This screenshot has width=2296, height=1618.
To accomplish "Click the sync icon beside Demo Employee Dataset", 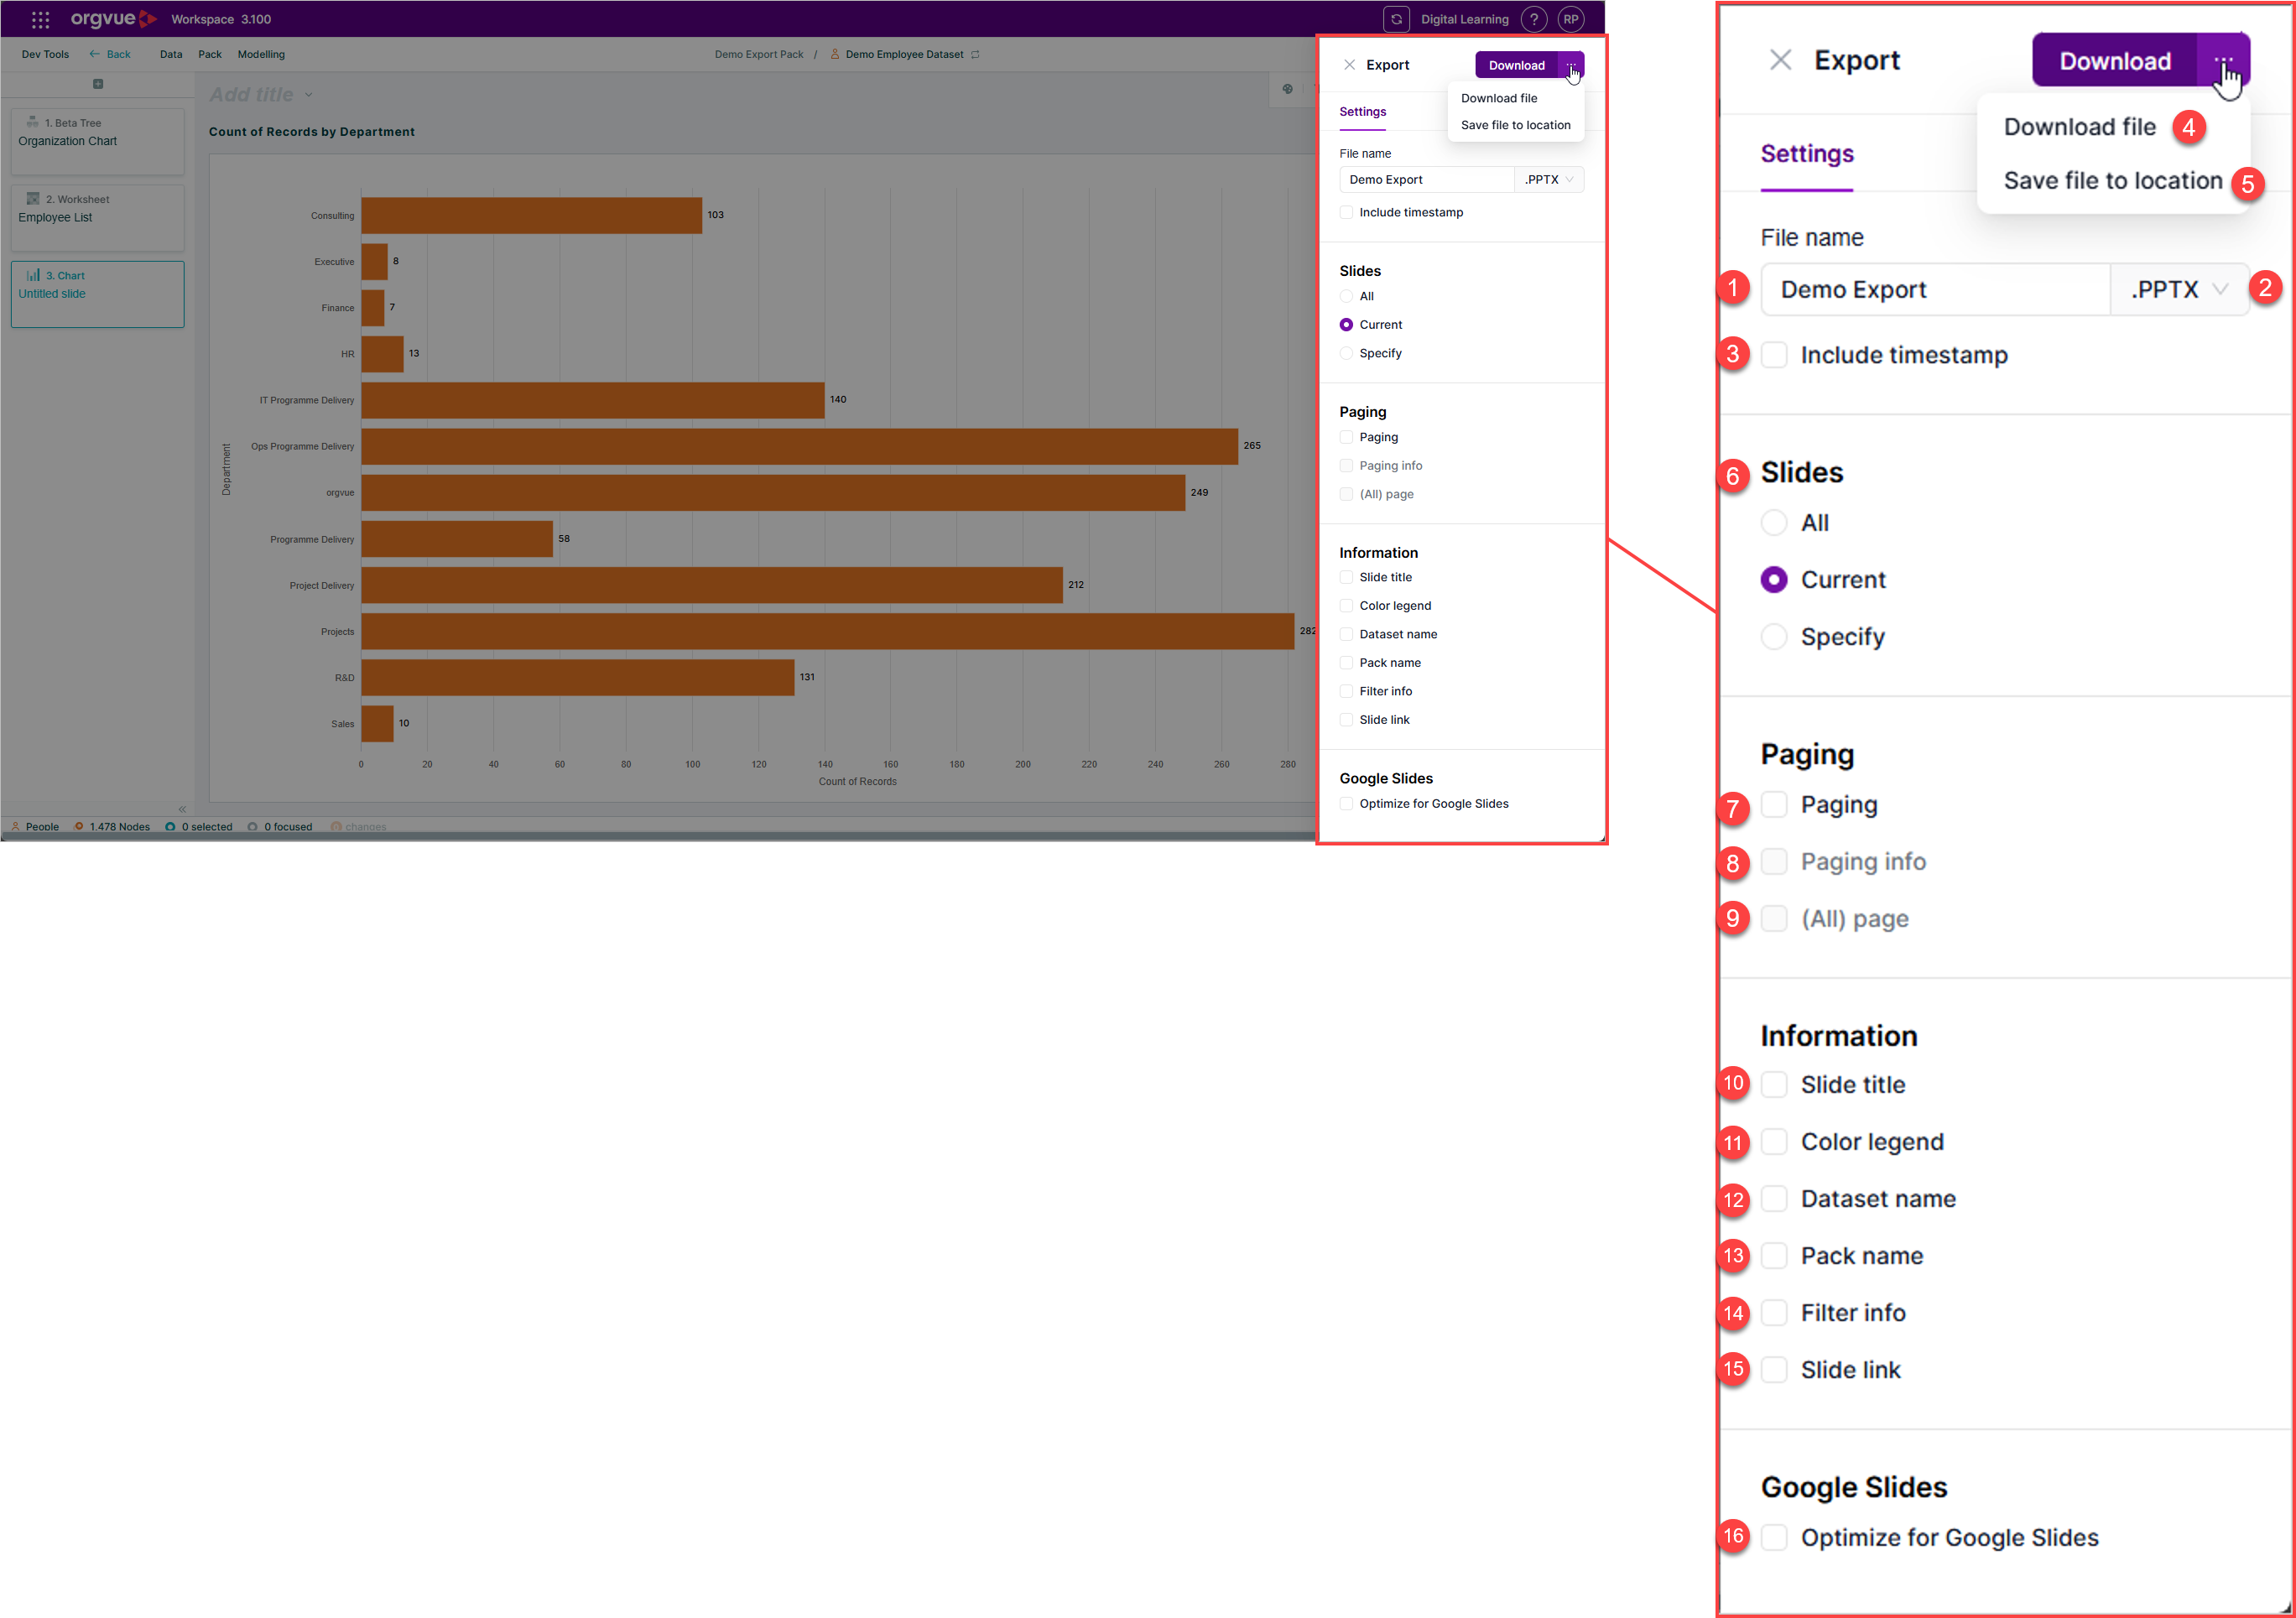I will (976, 55).
